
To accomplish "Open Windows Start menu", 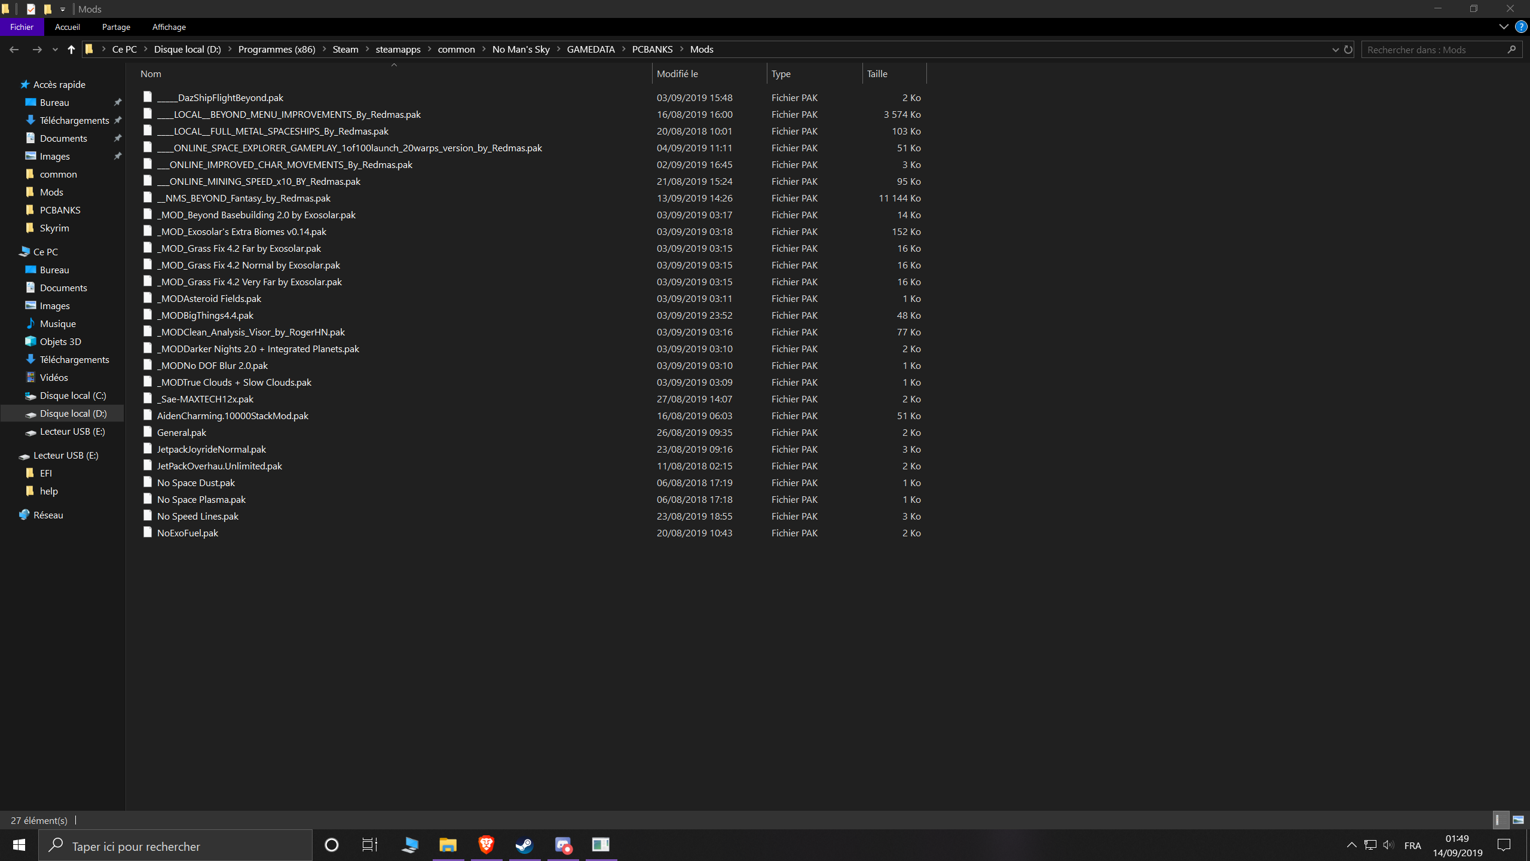I will point(19,845).
